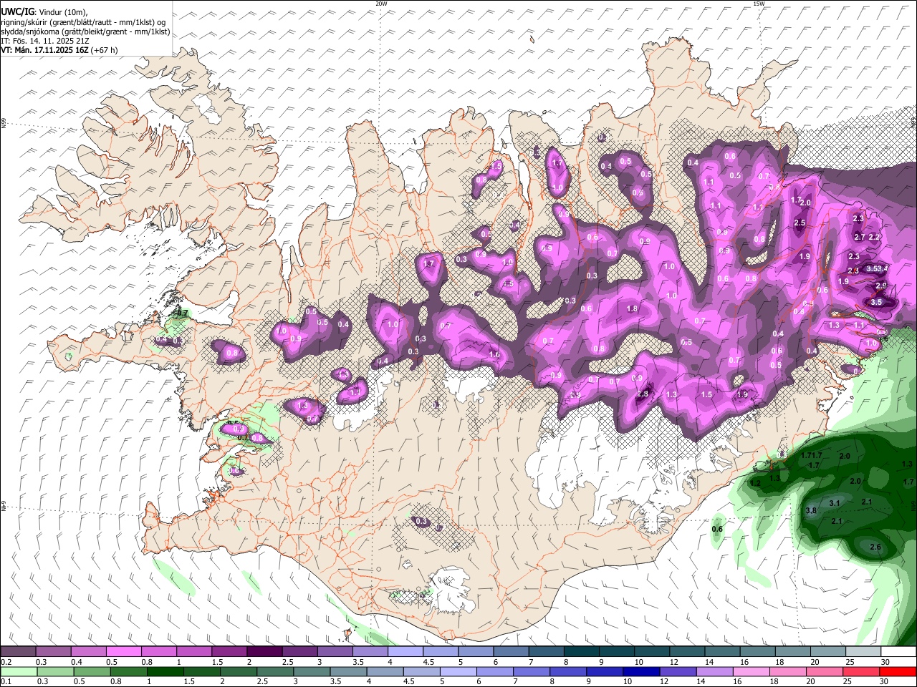Click the '2.9' snow value in east

pos(881,286)
